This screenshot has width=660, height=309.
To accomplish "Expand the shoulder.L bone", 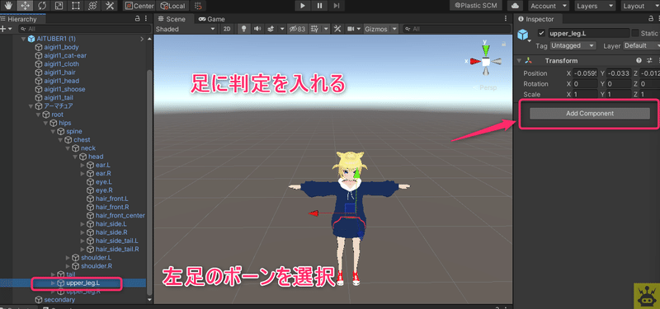I will coord(68,257).
